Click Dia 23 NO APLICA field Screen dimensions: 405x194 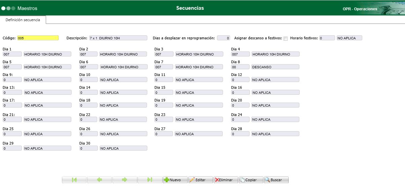pos(199,119)
